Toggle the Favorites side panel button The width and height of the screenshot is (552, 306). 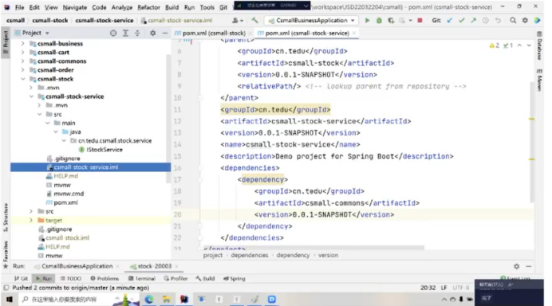pos(6,254)
